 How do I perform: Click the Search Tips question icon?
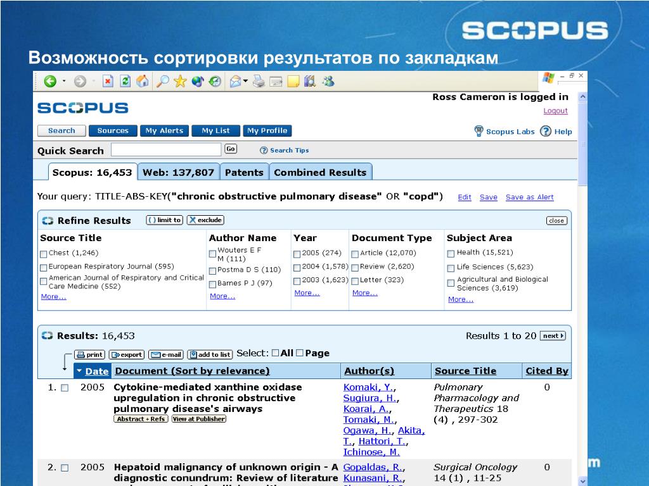264,151
